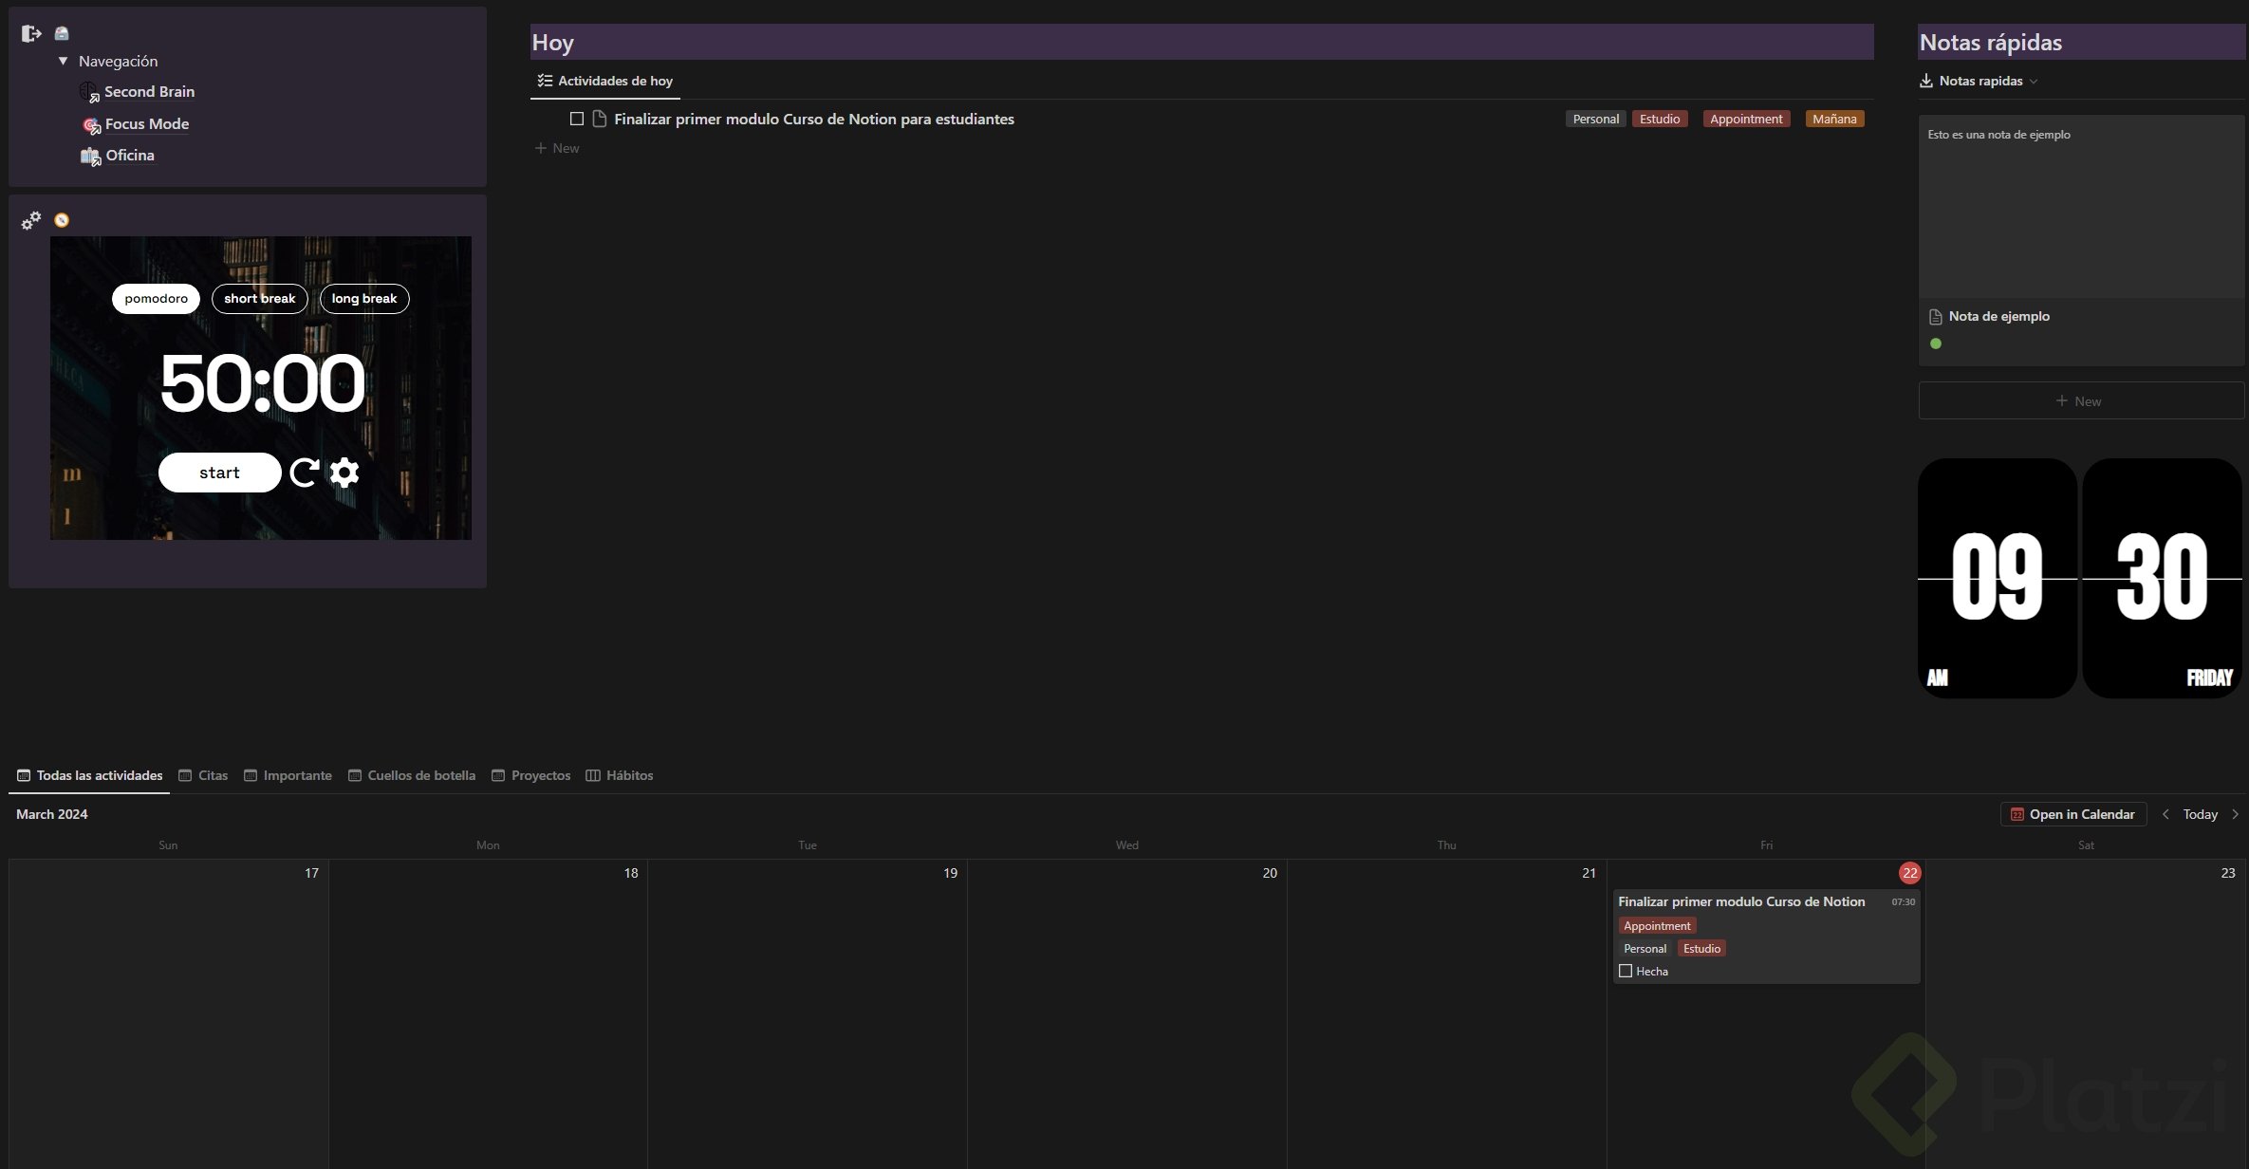Click the green status dot on note card
The width and height of the screenshot is (2249, 1169).
coord(1936,343)
